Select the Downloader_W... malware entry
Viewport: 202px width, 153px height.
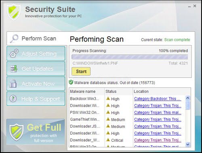click(85, 140)
